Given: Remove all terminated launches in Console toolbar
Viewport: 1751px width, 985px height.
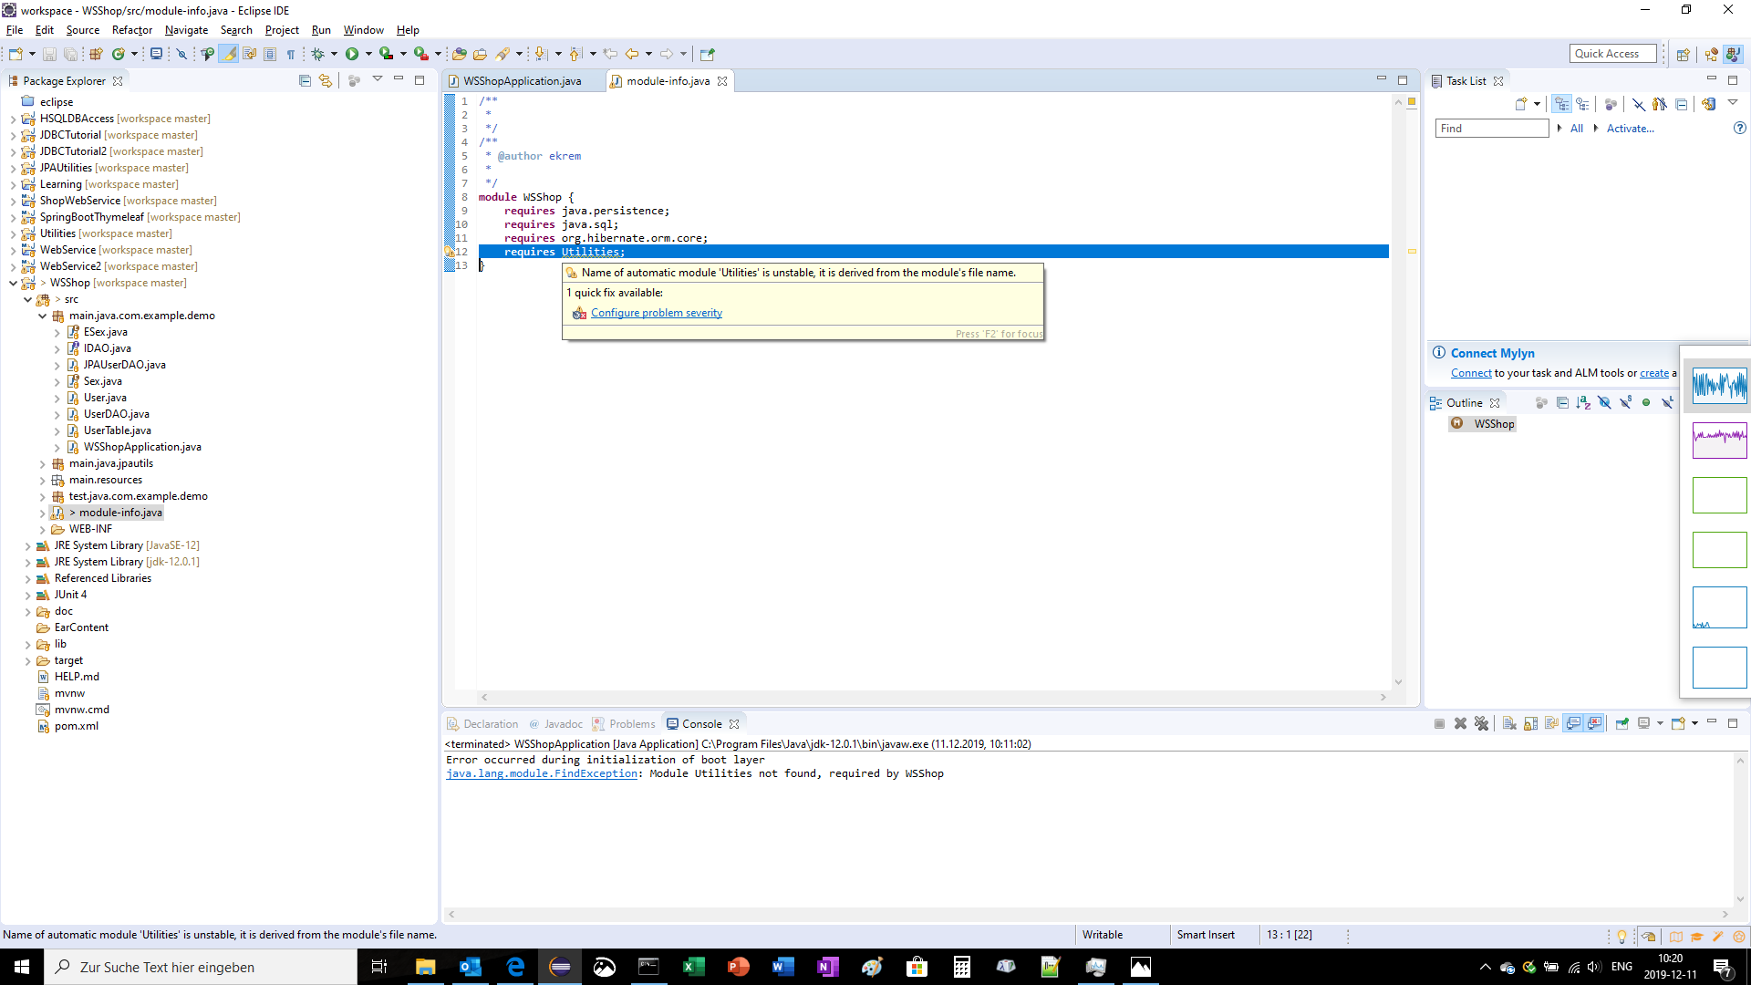Looking at the screenshot, I should [1481, 723].
